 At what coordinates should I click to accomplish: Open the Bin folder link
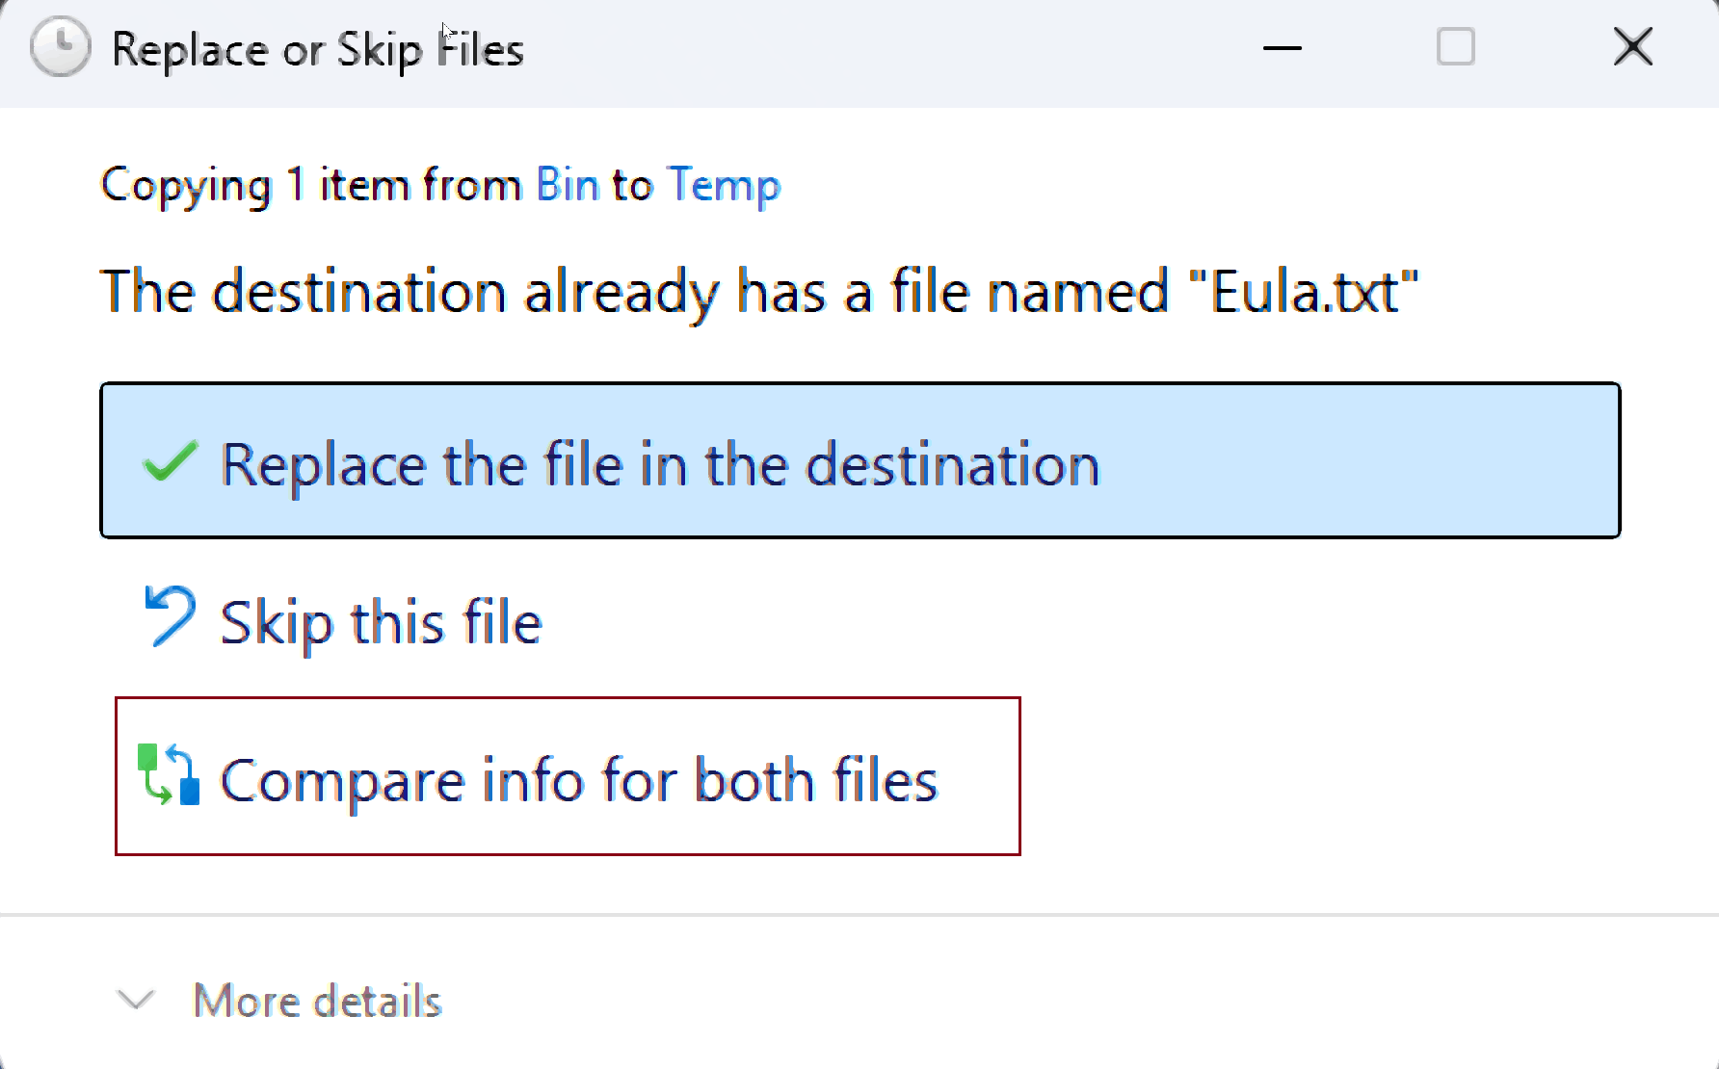tap(566, 185)
